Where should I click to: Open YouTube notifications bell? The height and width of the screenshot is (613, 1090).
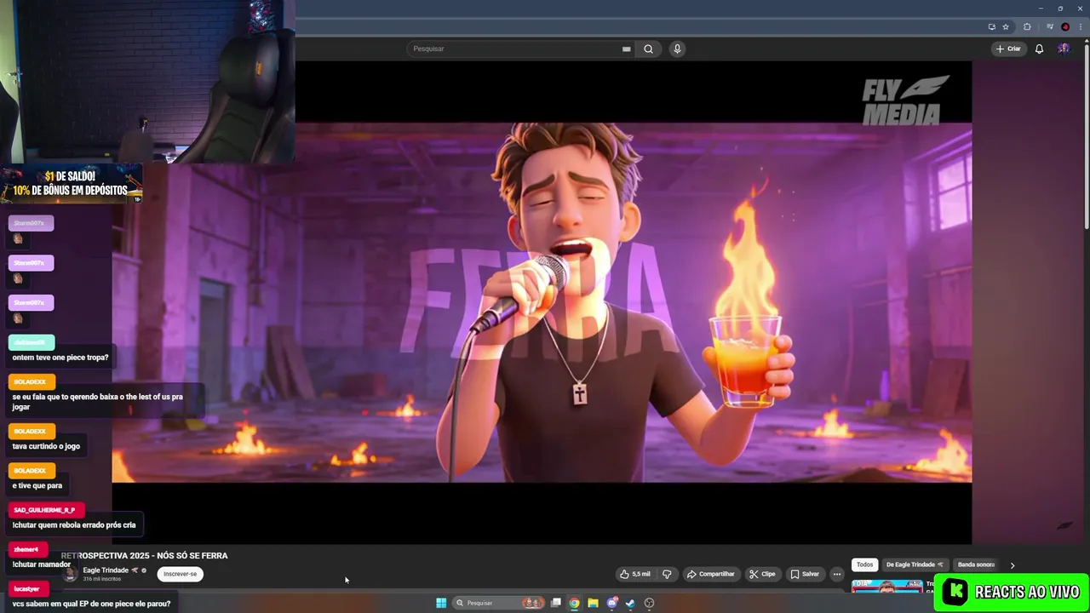(1039, 49)
